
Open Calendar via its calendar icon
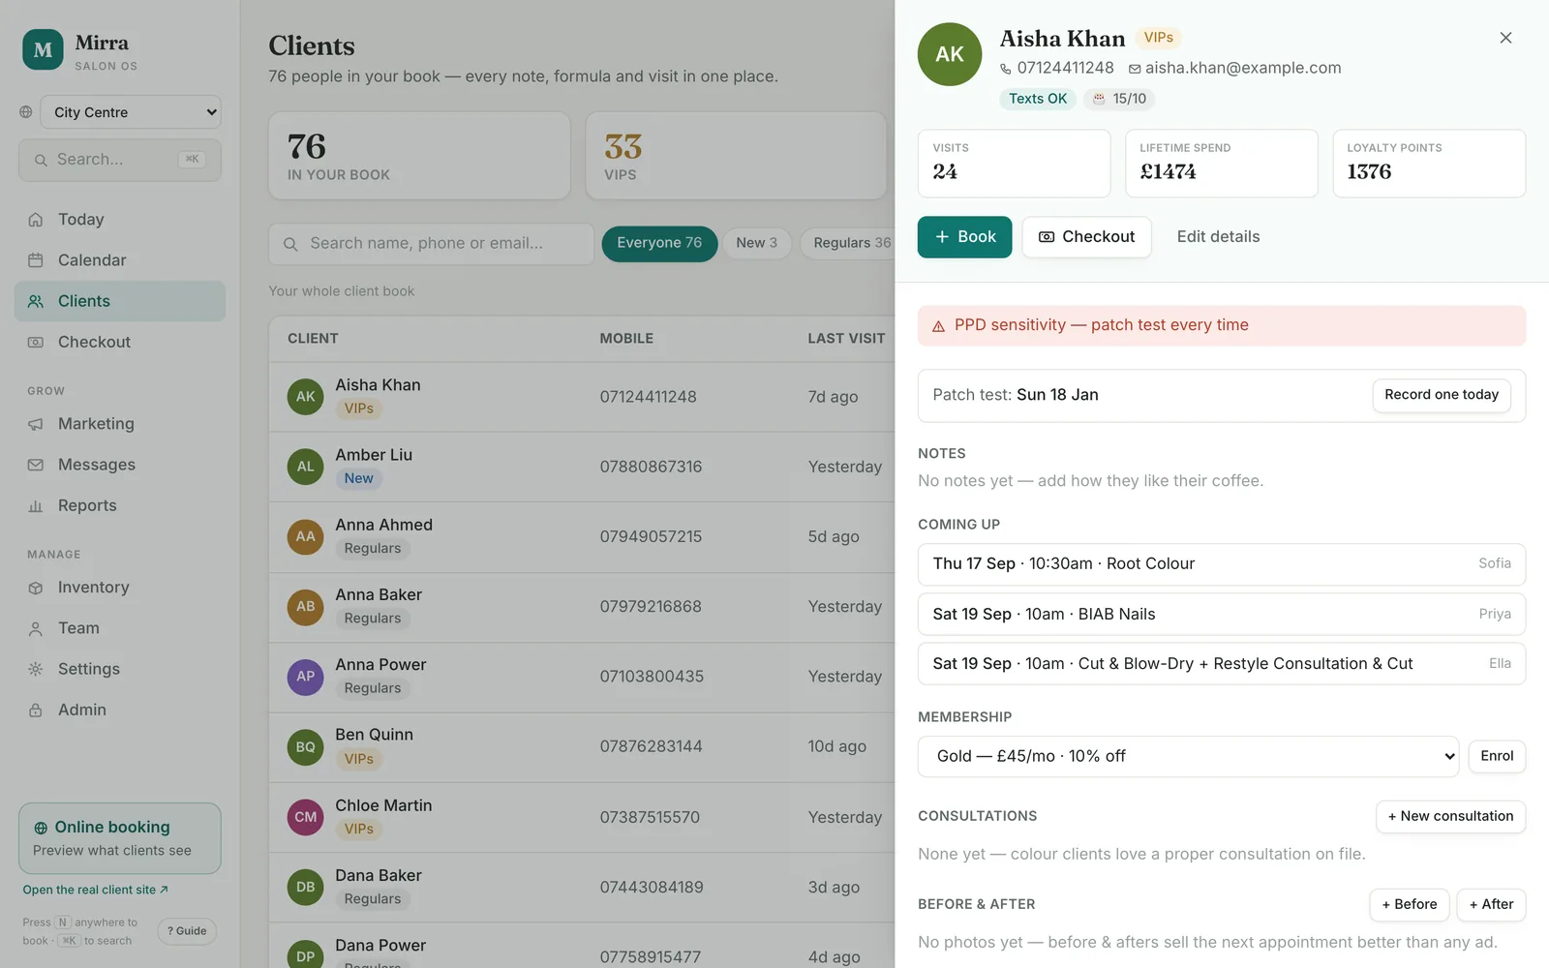(x=36, y=260)
